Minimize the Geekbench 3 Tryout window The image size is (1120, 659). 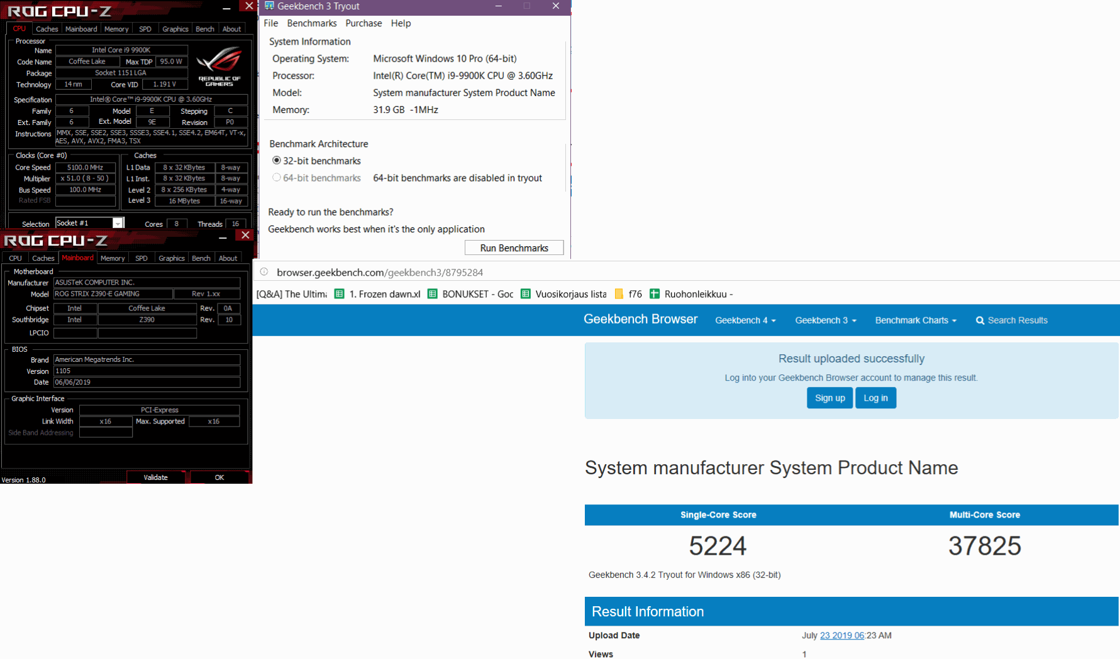pos(498,6)
